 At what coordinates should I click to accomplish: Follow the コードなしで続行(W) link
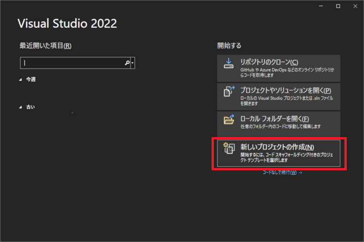282,173
